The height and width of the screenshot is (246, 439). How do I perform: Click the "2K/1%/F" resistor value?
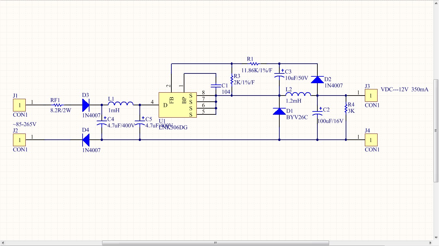click(x=245, y=82)
